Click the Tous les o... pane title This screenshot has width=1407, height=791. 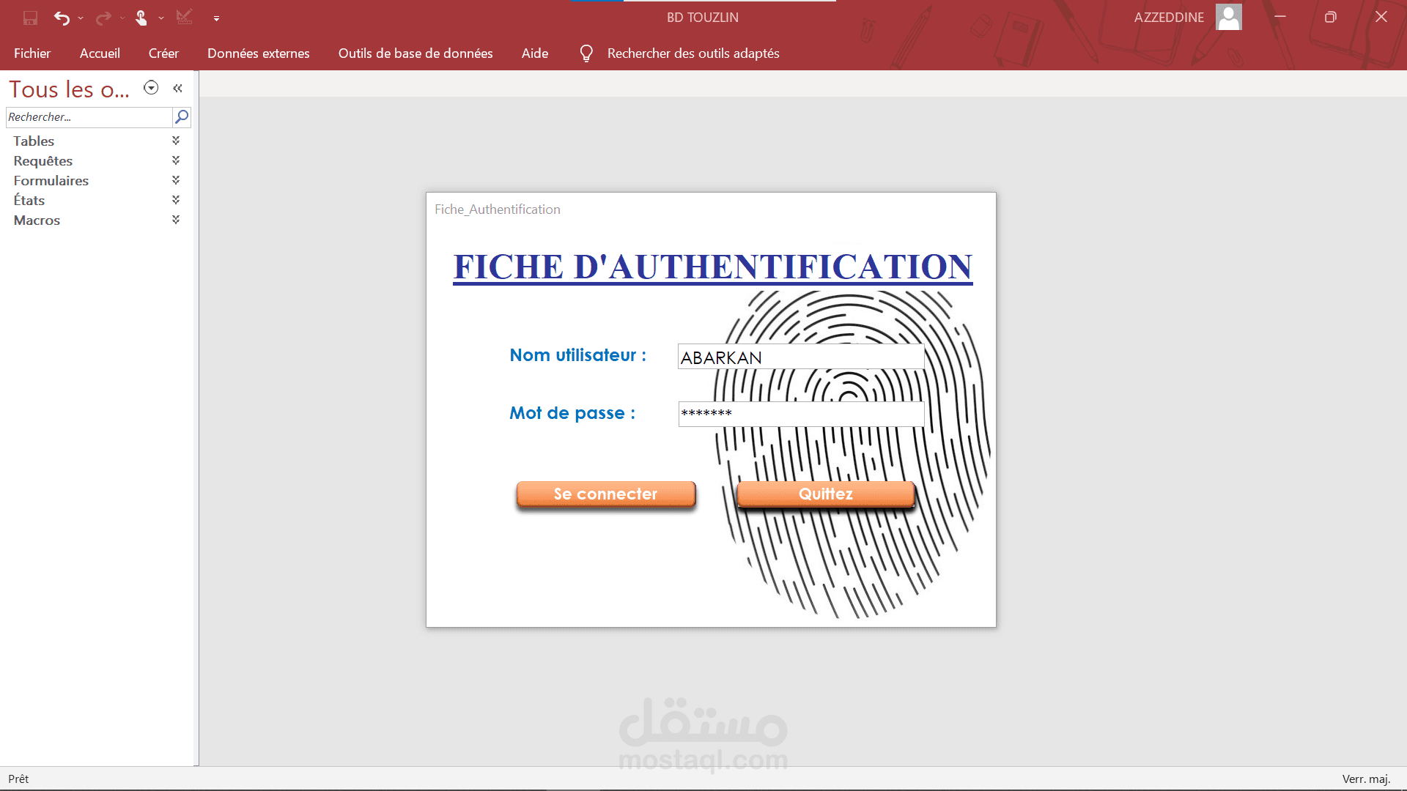(69, 89)
